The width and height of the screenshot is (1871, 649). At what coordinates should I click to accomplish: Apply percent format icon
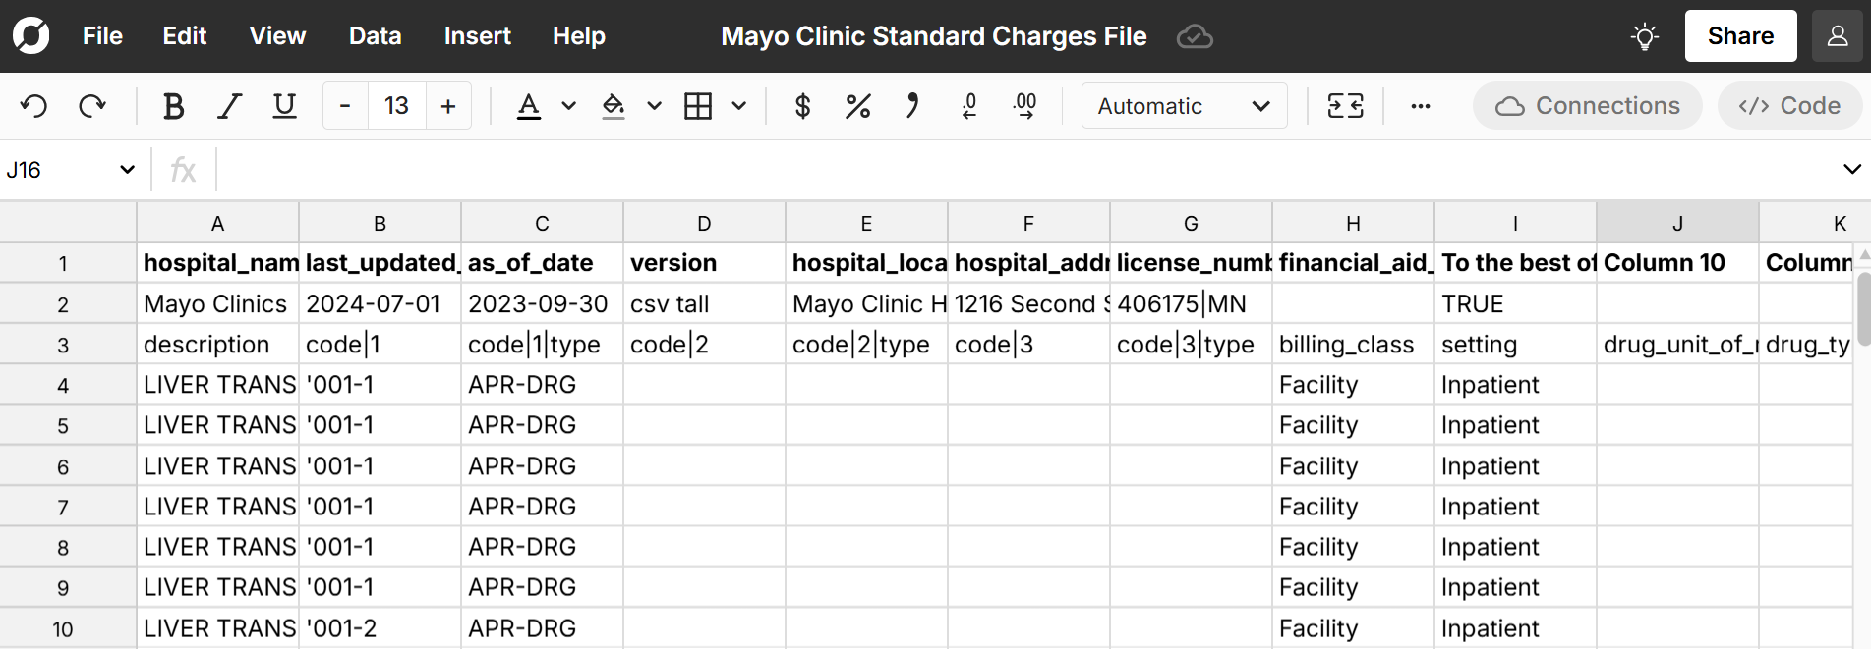click(857, 106)
